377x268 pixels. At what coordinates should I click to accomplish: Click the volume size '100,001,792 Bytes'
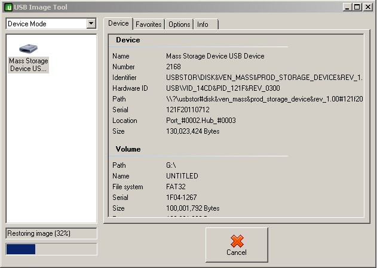[x=192, y=208]
